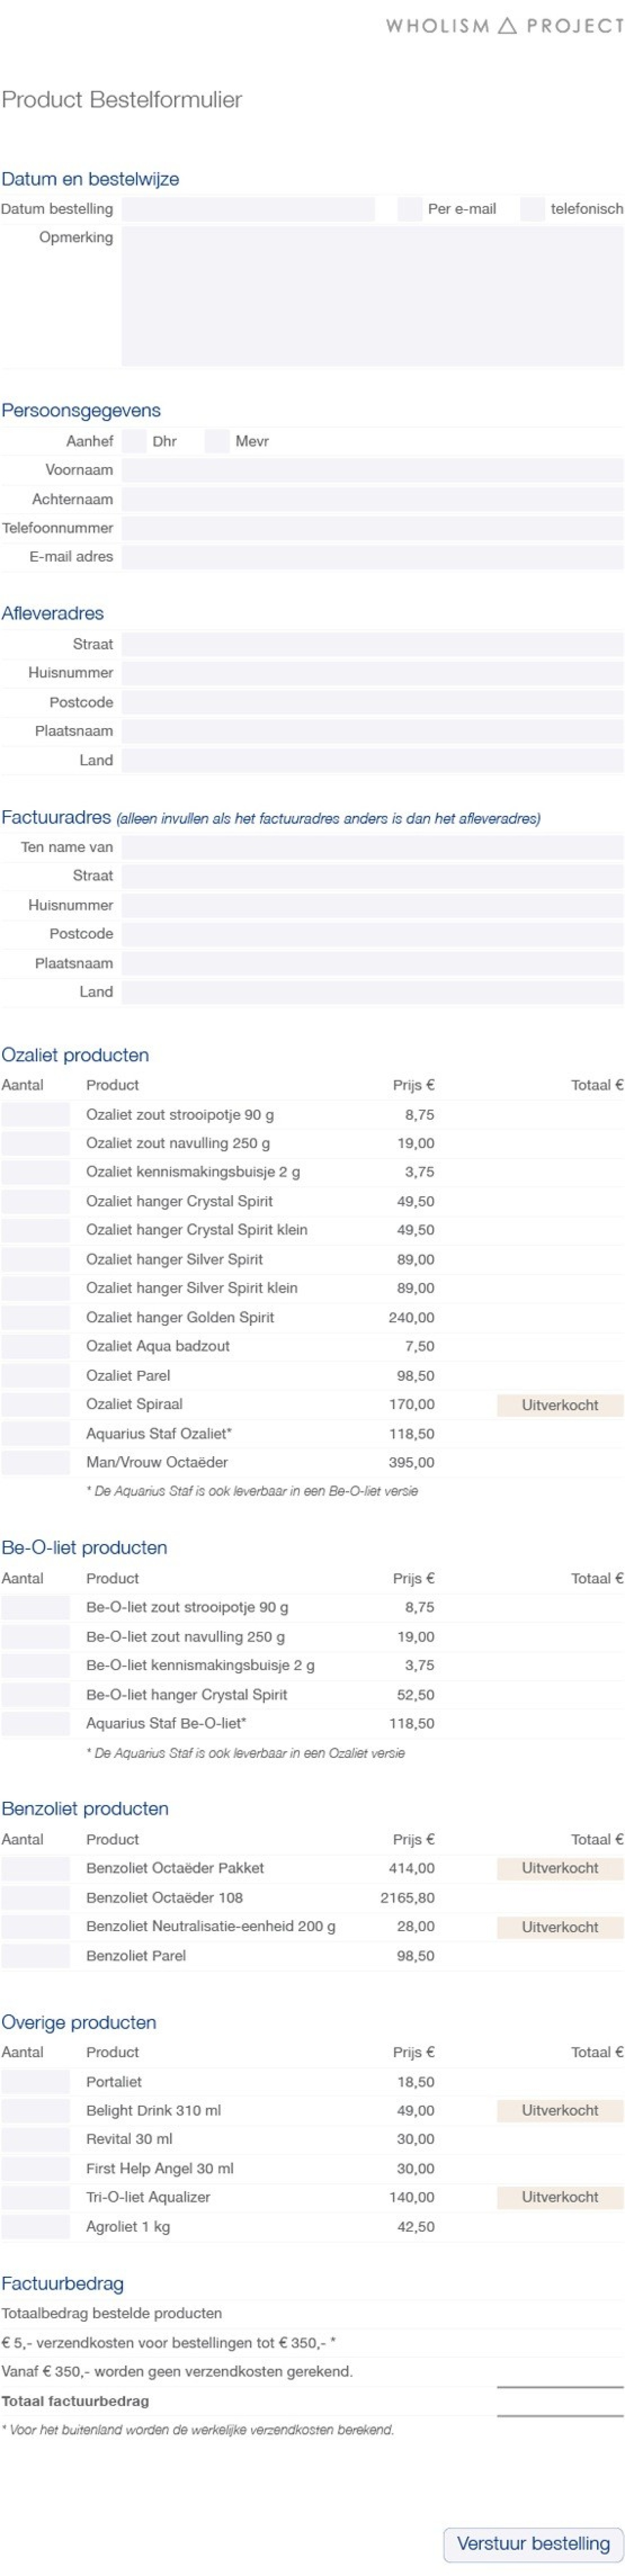This screenshot has height=2576, width=625.
Task: Select the Dhr salutation checkbox
Action: click(134, 441)
